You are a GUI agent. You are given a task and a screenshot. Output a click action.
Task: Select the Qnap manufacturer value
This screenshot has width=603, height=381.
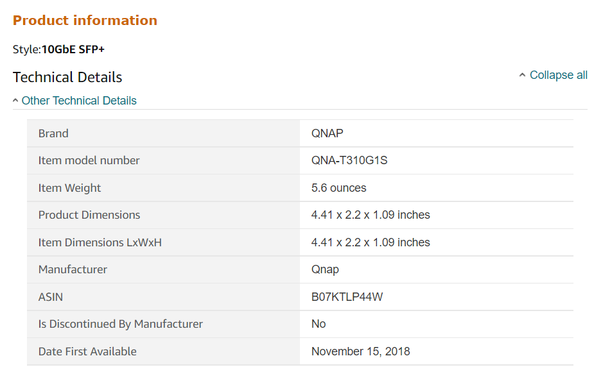pyautogui.click(x=325, y=269)
